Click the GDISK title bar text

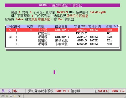pos(61,5)
